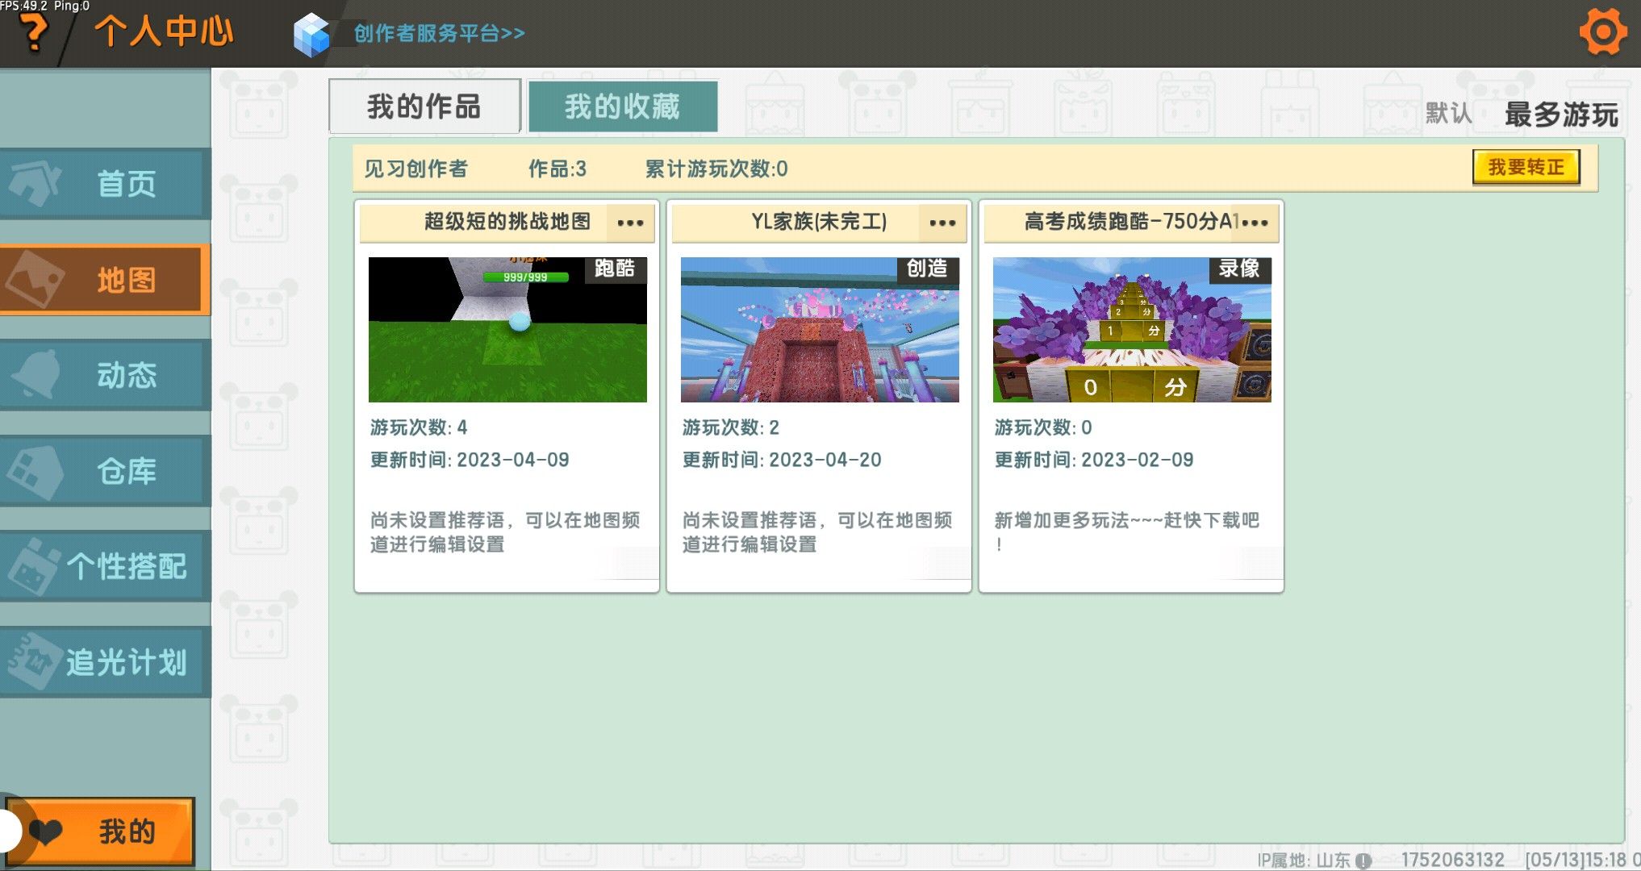Switch sorting to 最多游玩
This screenshot has width=1641, height=871.
(x=1561, y=115)
